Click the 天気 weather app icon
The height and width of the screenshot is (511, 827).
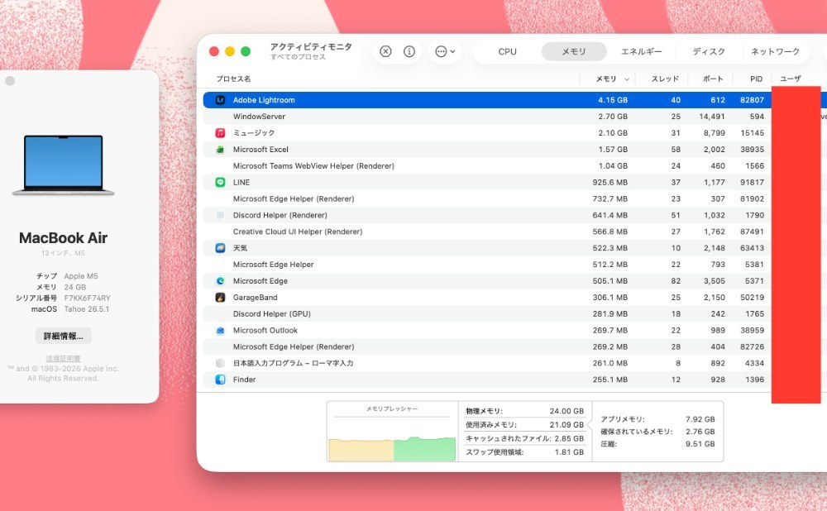tap(221, 248)
